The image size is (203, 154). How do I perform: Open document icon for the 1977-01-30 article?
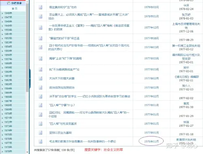tap(41, 105)
